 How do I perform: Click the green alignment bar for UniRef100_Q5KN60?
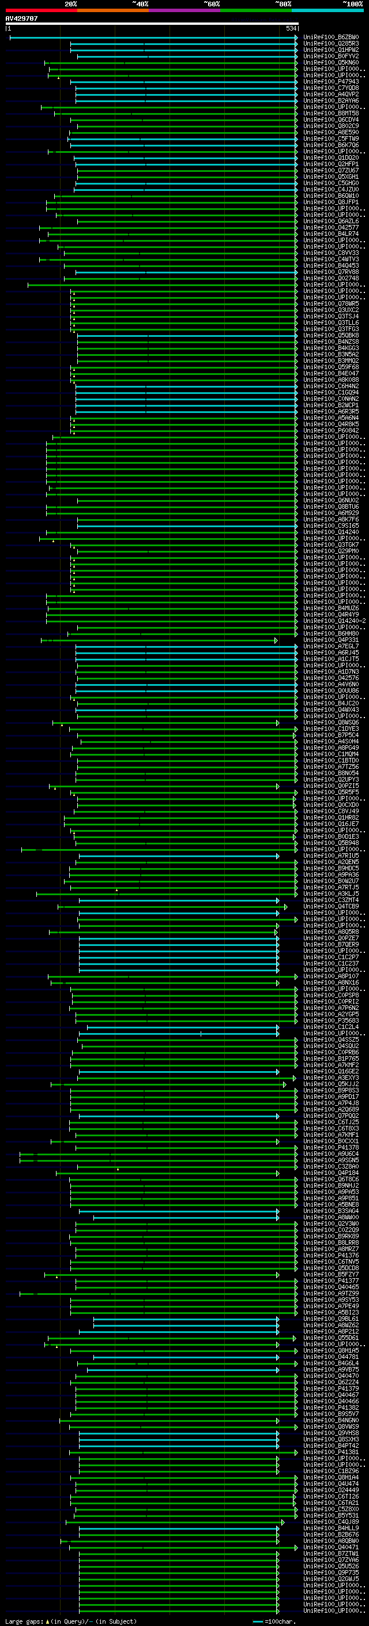point(171,63)
